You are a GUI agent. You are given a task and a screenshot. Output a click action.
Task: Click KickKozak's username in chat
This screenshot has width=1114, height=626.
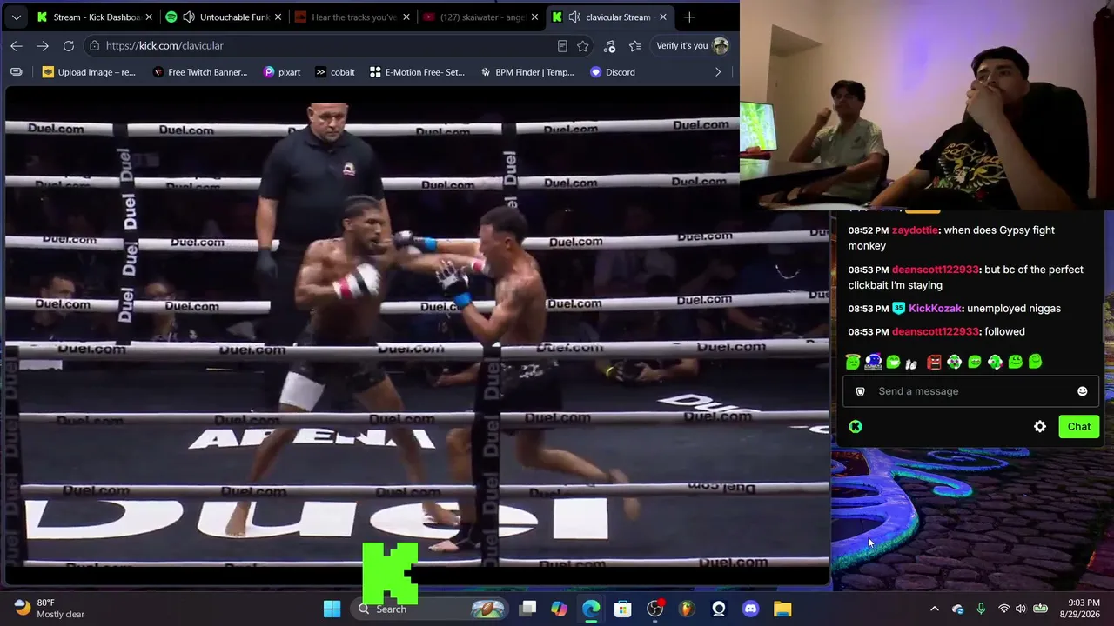click(935, 309)
